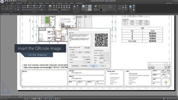The width and height of the screenshot is (178, 100).
Task: Click the Erase tool in Modify panel
Action: click(x=24, y=6)
